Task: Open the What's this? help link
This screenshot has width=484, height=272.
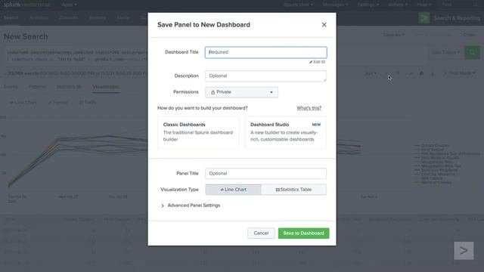Action: pyautogui.click(x=309, y=108)
